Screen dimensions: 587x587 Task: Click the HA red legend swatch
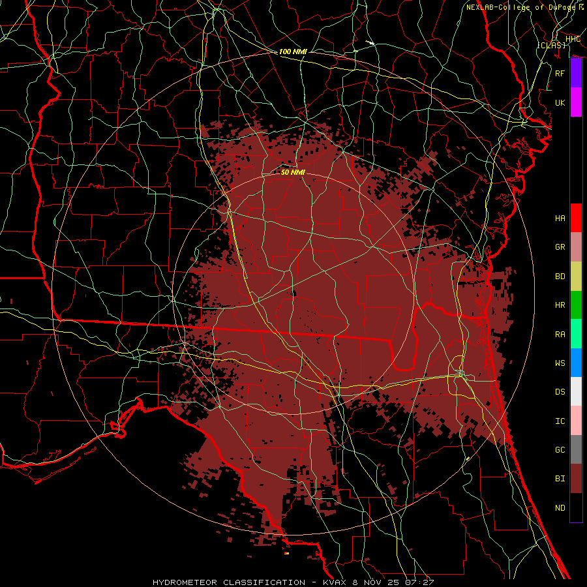click(x=576, y=218)
